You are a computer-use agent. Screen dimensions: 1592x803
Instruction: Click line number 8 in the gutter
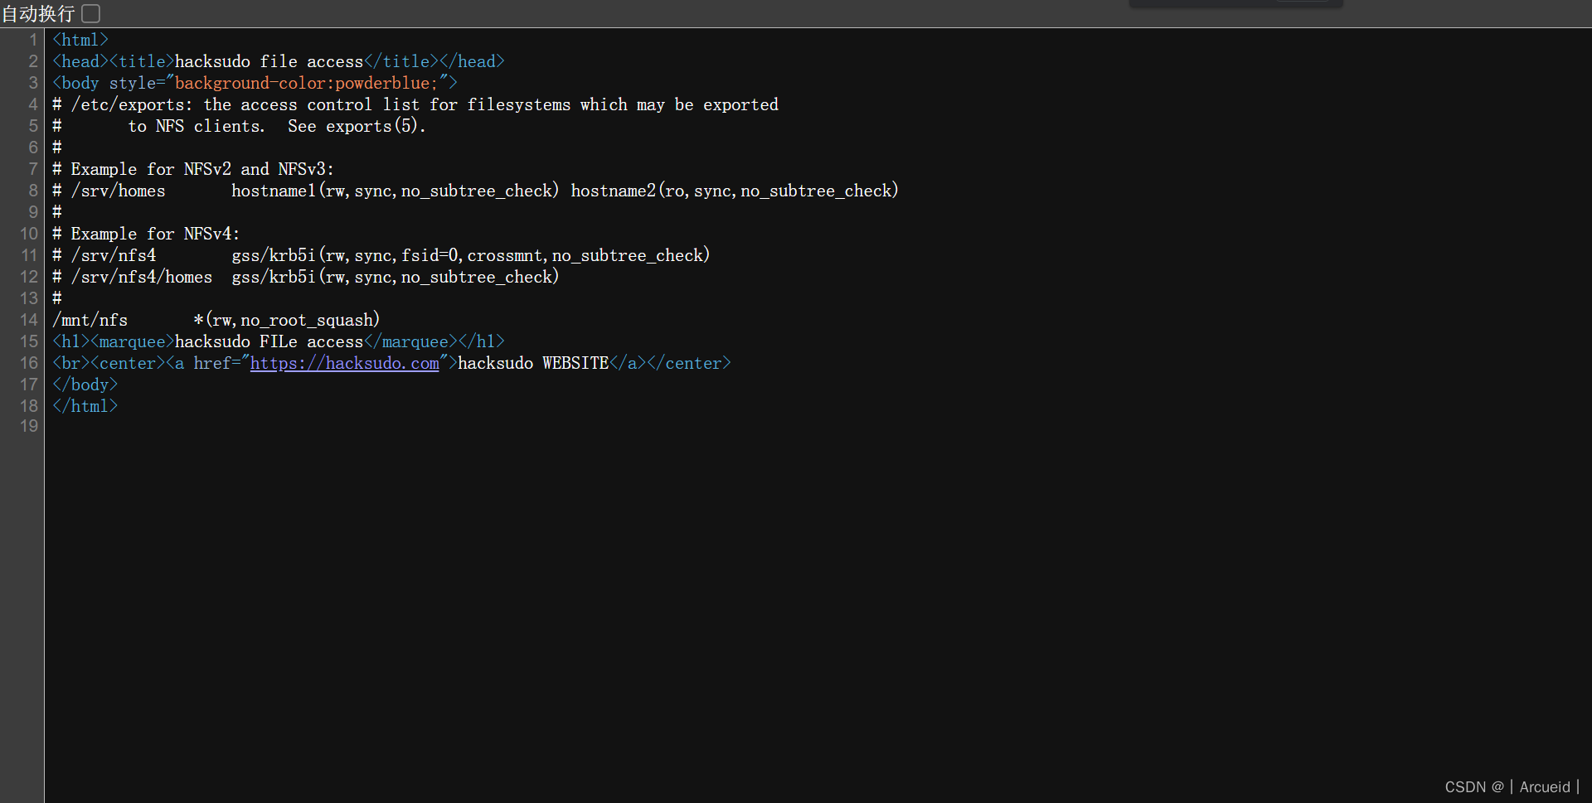click(33, 191)
